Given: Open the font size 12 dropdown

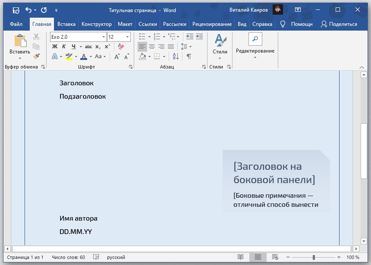Looking at the screenshot, I should point(127,37).
